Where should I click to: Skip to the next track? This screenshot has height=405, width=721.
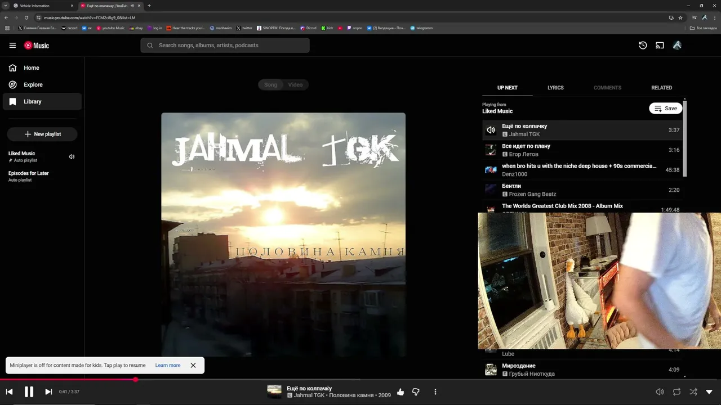coord(48,391)
